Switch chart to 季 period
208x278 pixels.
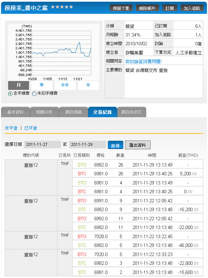(x=42, y=85)
